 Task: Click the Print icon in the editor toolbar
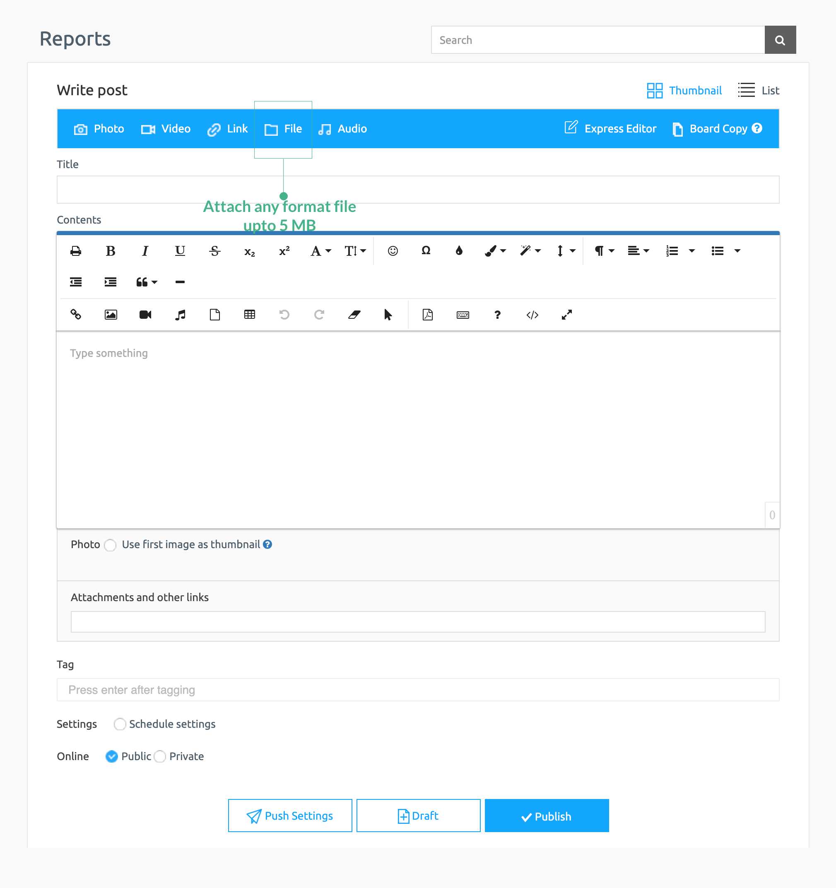pos(75,251)
